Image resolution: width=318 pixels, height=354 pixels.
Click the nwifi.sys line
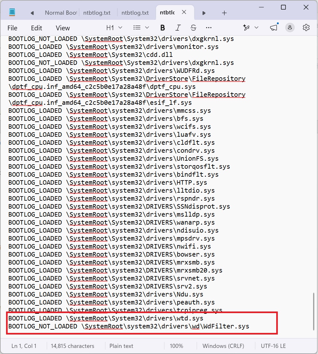109,246
